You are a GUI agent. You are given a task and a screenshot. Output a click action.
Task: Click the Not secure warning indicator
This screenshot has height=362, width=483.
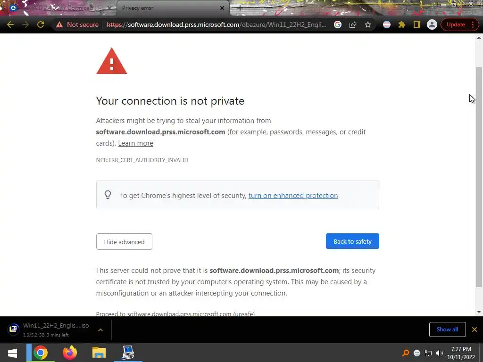pyautogui.click(x=77, y=25)
